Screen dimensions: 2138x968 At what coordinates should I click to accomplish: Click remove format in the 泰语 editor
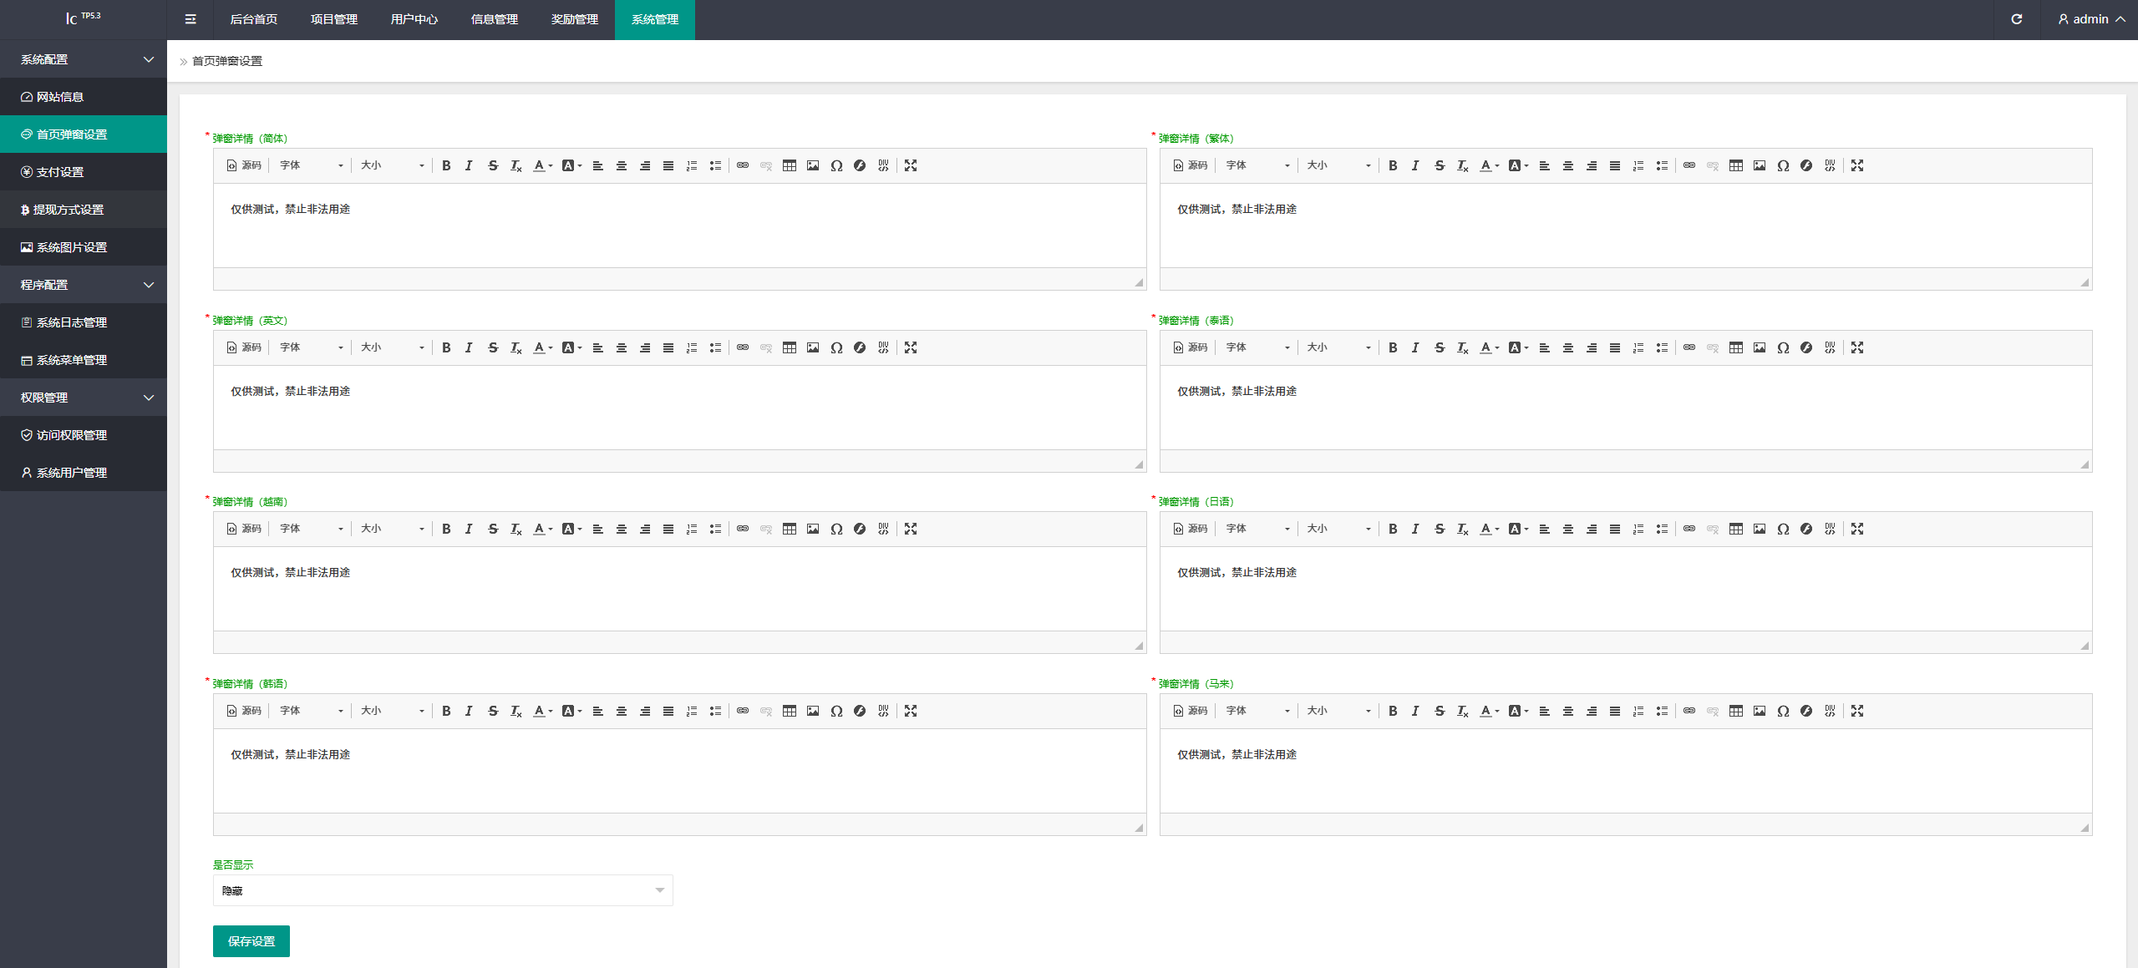(1462, 347)
